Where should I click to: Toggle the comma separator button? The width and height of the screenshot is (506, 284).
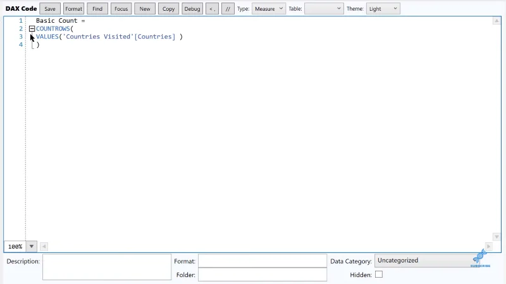click(212, 9)
